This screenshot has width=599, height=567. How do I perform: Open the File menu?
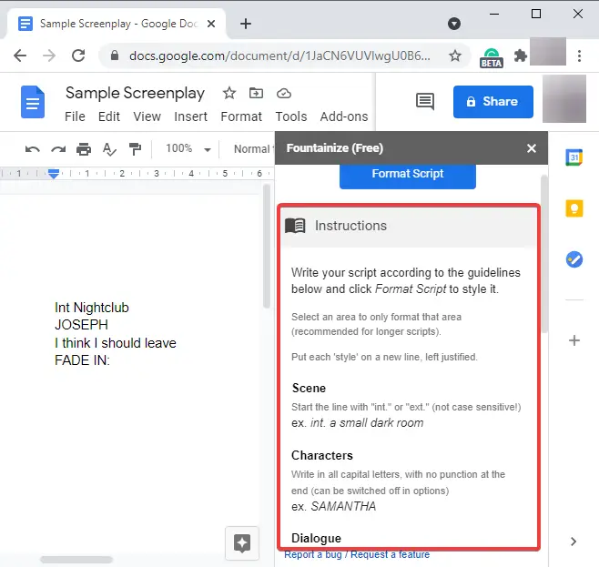[75, 116]
